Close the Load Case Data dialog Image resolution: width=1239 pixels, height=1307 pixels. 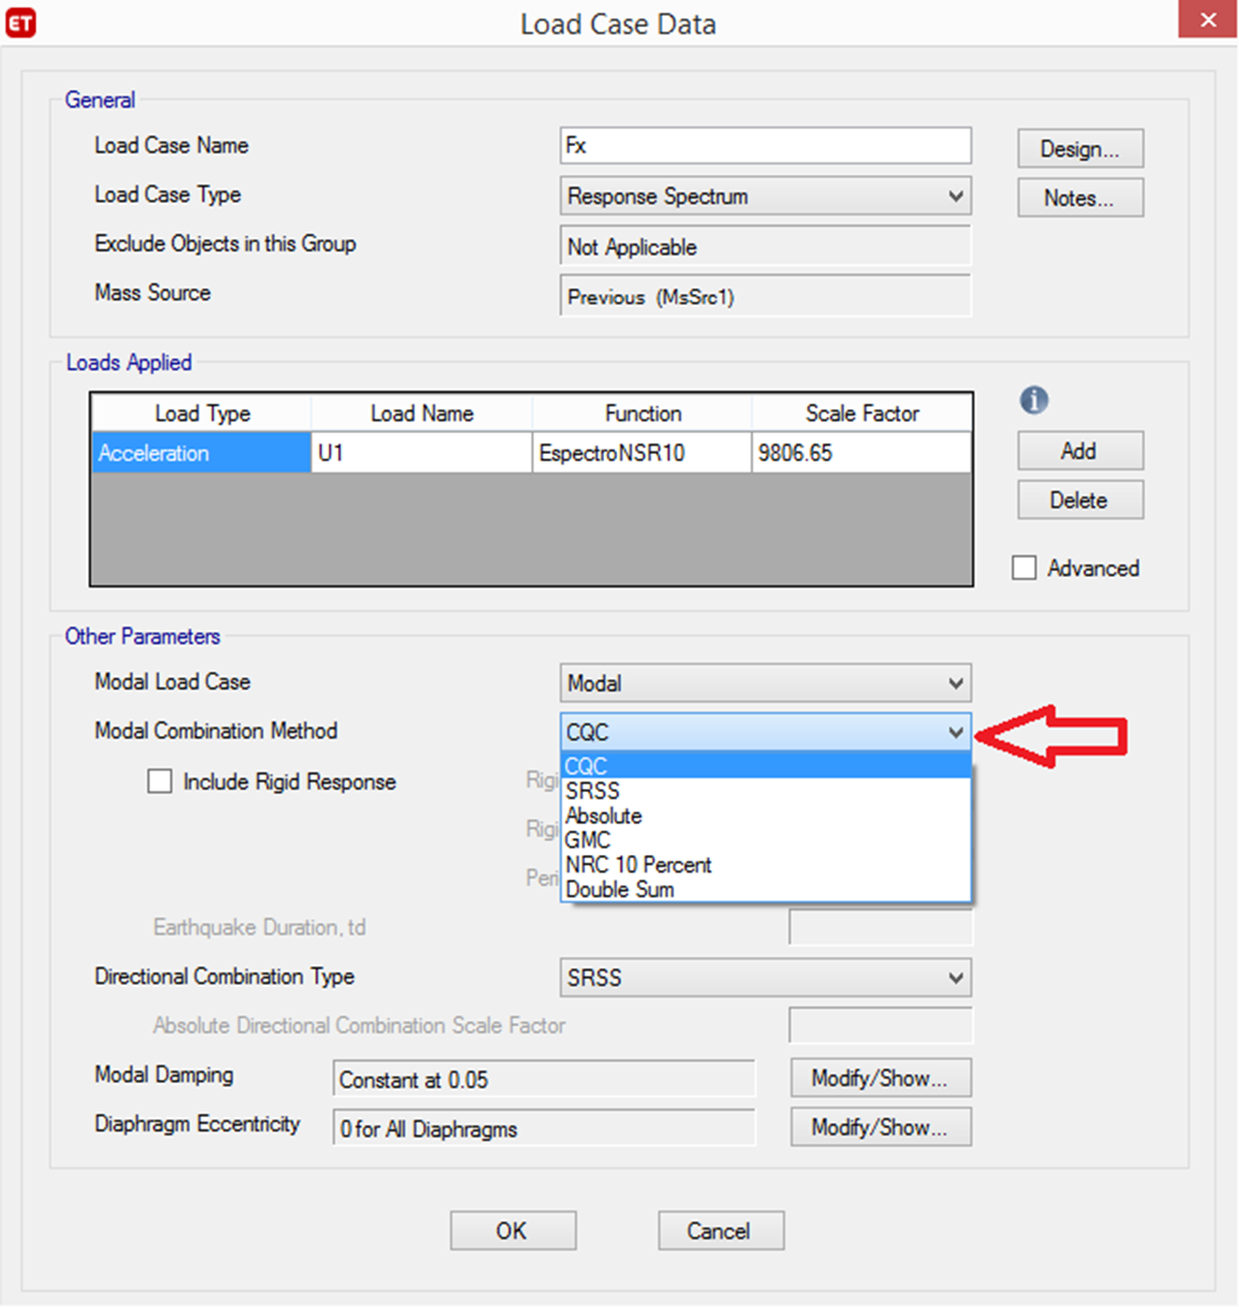pyautogui.click(x=1208, y=20)
